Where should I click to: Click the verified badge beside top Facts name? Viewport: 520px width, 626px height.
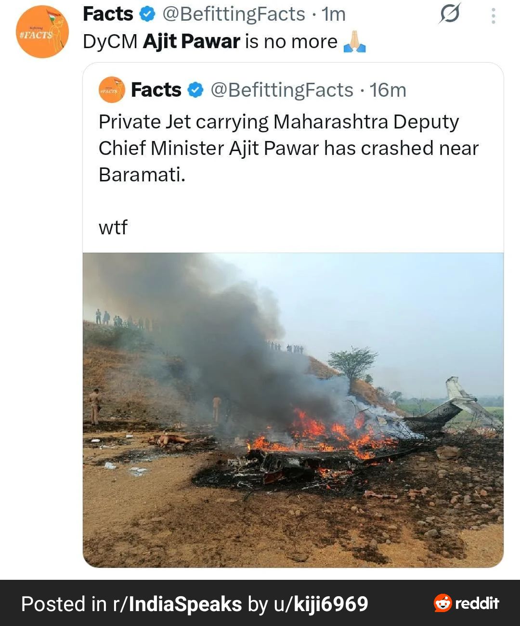tap(147, 14)
